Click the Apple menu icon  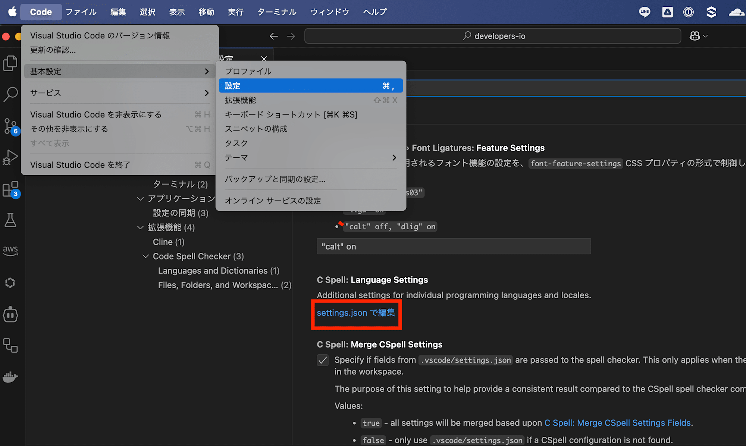tap(13, 12)
